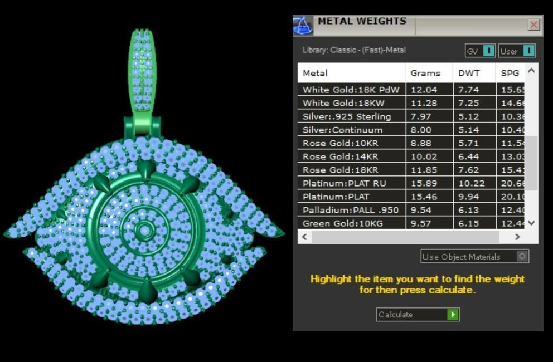553x362 pixels.
Task: Select the Rose Gold:18KR row
Action: pos(411,170)
